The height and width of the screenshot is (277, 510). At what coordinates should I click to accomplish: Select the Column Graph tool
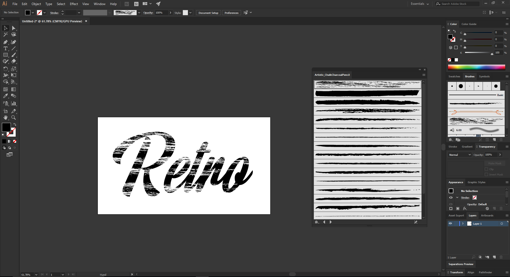point(14,103)
